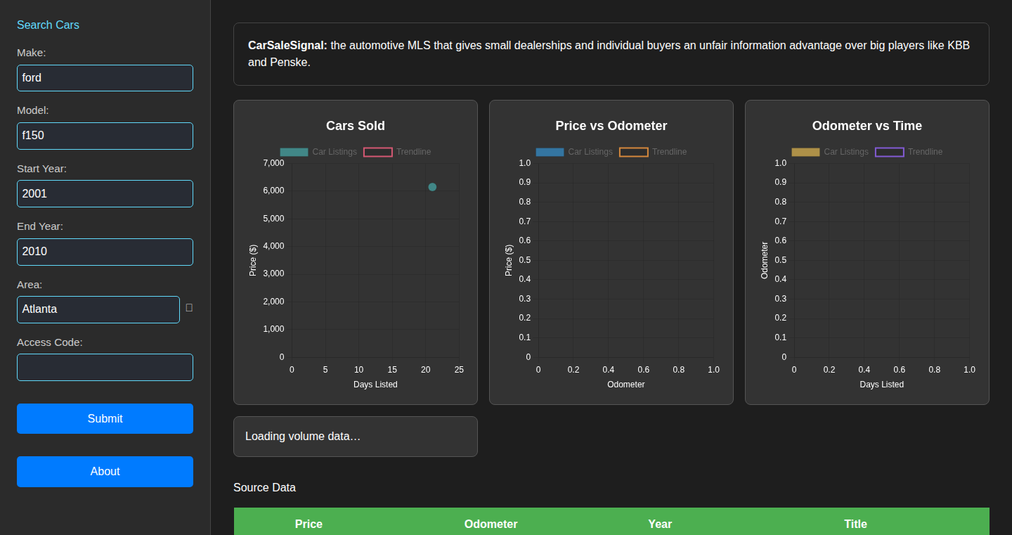
Task: Click the data point in Cars Sold chart
Action: (432, 187)
